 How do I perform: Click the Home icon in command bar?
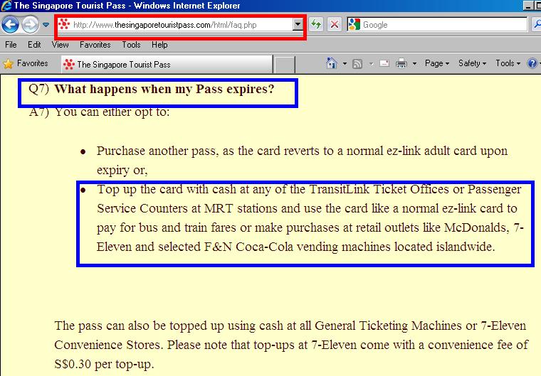coord(332,63)
